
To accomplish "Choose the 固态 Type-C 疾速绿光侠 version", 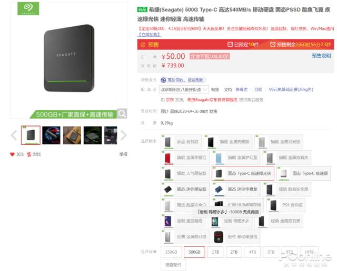I will [x=243, y=173].
